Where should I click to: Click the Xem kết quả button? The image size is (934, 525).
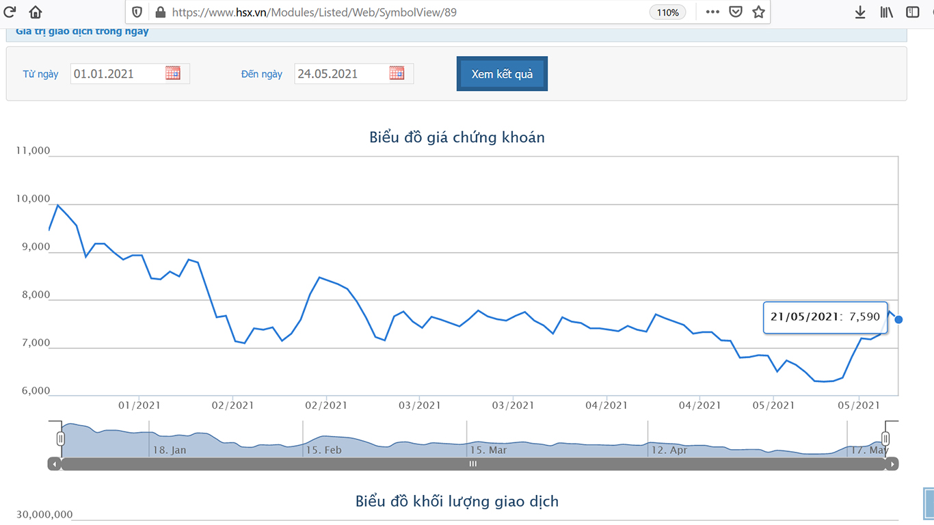(502, 74)
